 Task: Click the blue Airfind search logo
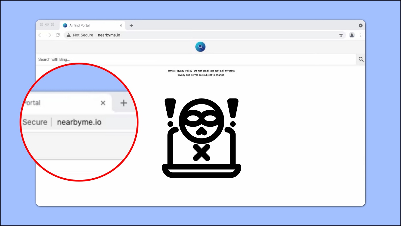coord(200,47)
